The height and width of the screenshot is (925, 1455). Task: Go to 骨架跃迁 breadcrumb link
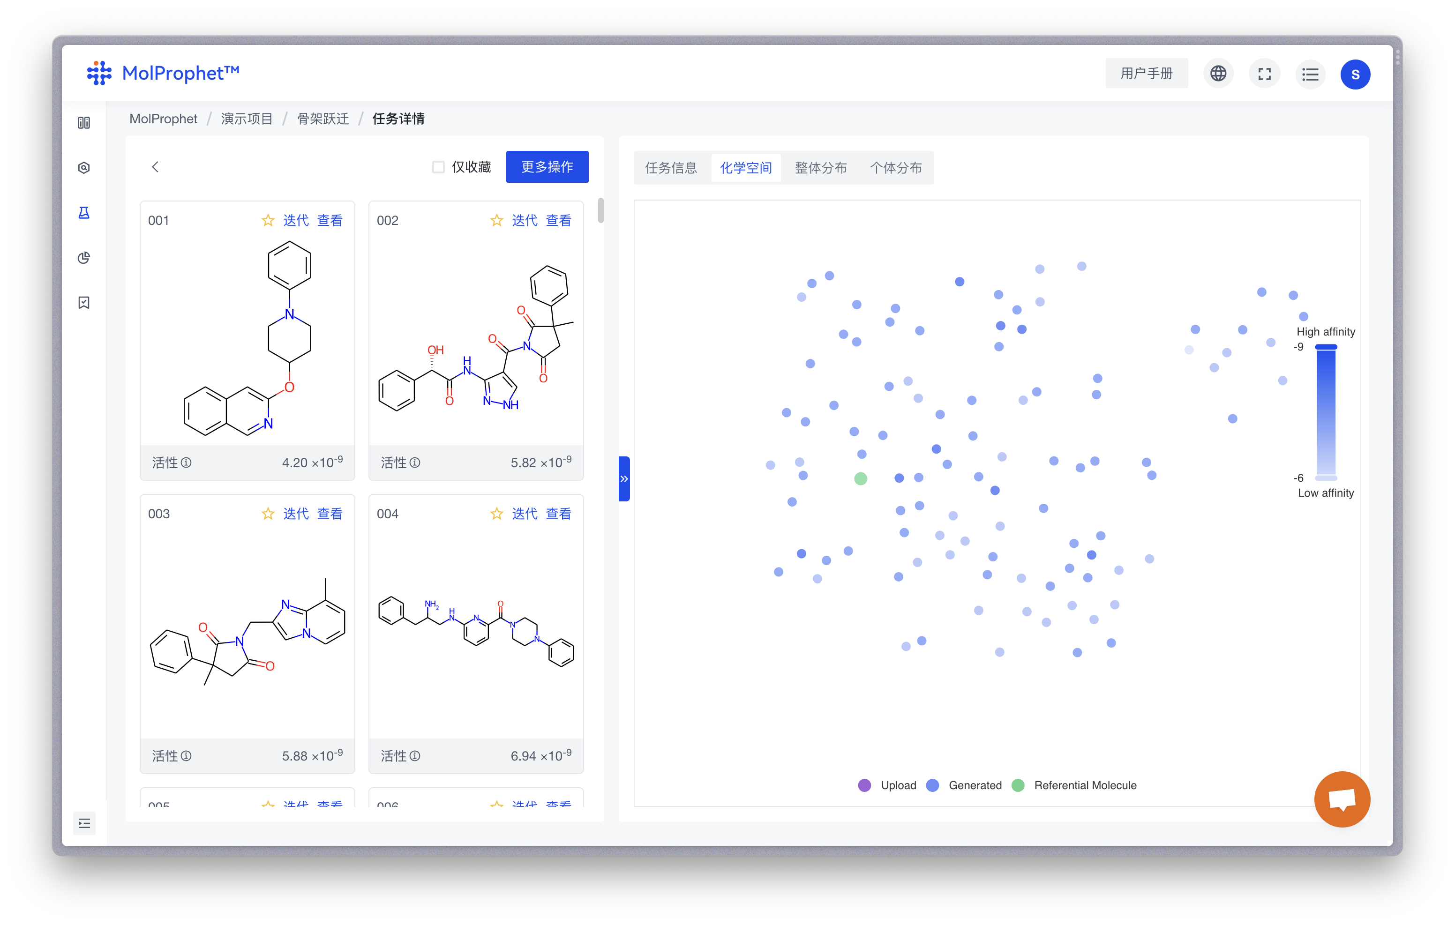point(322,119)
